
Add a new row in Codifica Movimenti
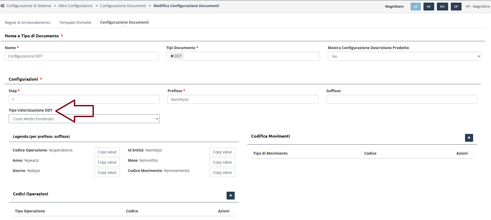click(x=469, y=138)
